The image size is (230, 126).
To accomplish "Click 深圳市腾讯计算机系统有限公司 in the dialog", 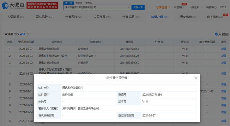I will (80, 108).
